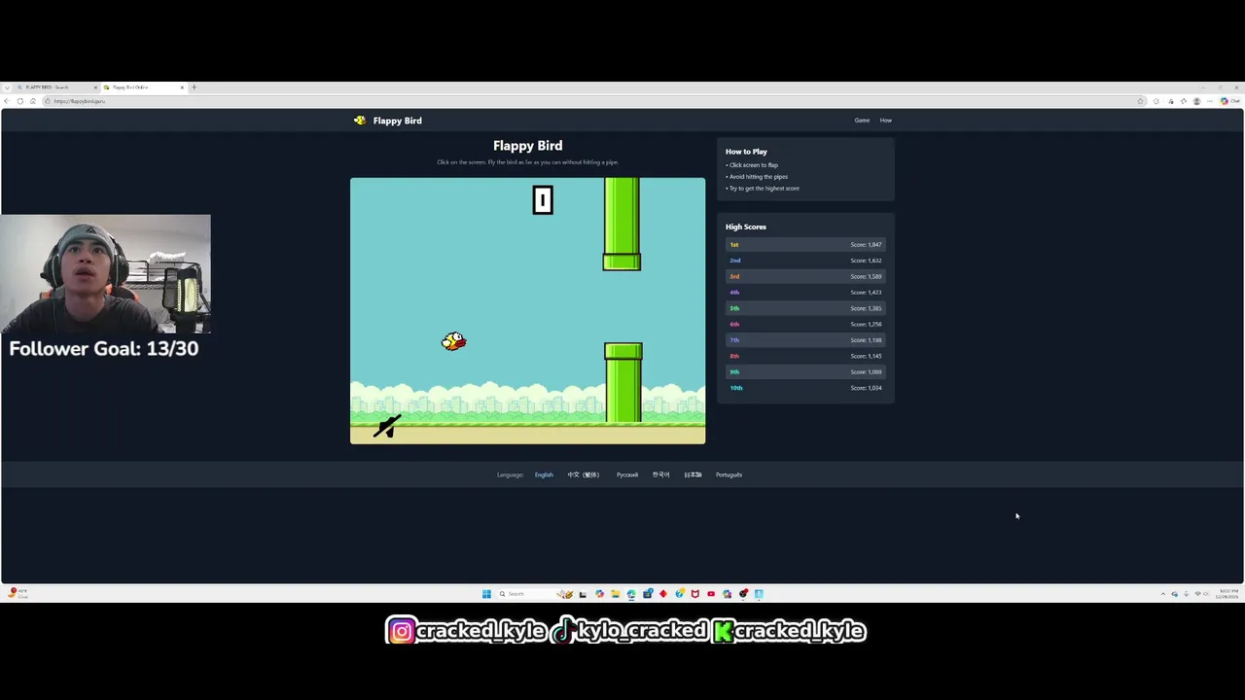The image size is (1245, 700).
Task: Click the Flappy Bird game canvas to flap
Action: (x=527, y=310)
